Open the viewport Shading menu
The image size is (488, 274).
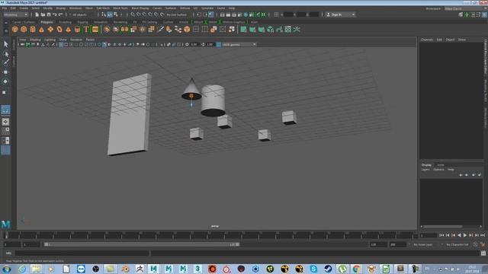point(35,40)
